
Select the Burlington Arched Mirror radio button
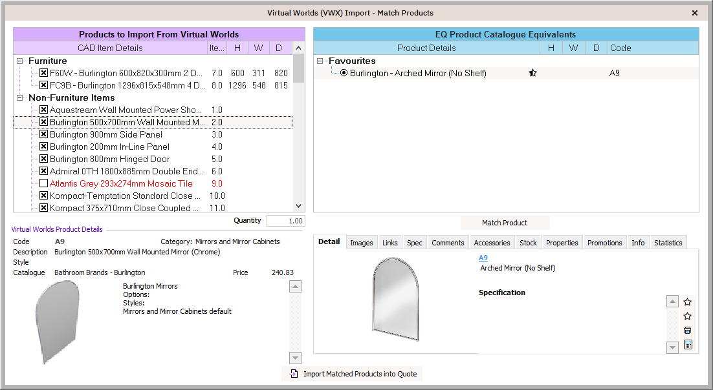pos(344,74)
